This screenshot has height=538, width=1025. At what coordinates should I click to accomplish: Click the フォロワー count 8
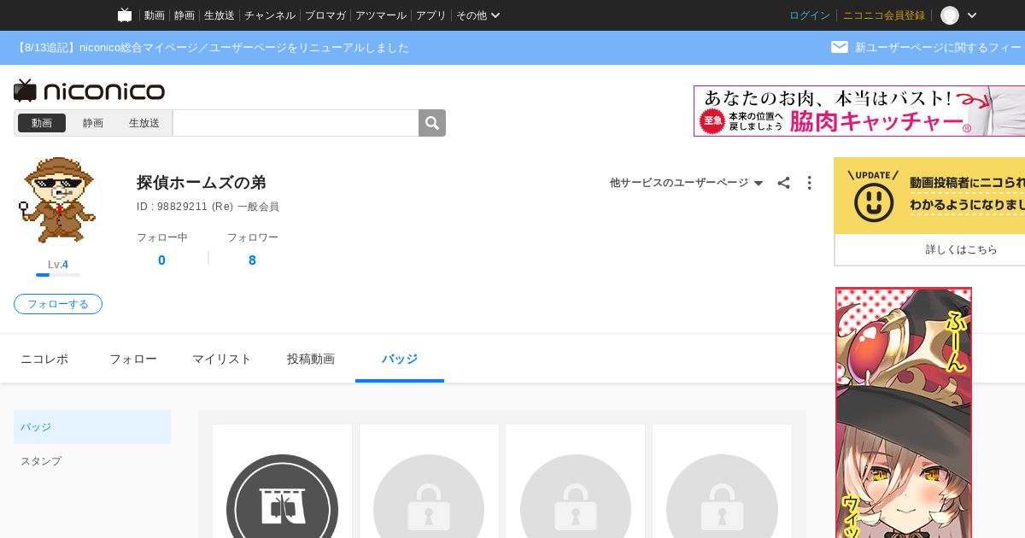click(x=252, y=260)
